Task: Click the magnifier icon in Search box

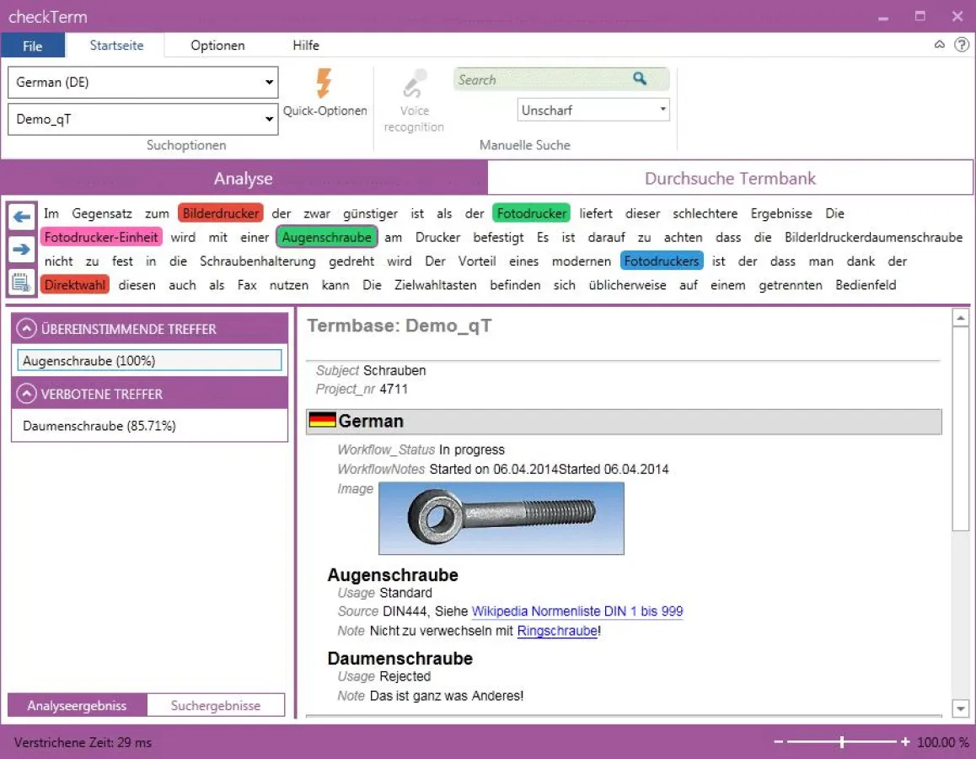Action: pyautogui.click(x=640, y=79)
